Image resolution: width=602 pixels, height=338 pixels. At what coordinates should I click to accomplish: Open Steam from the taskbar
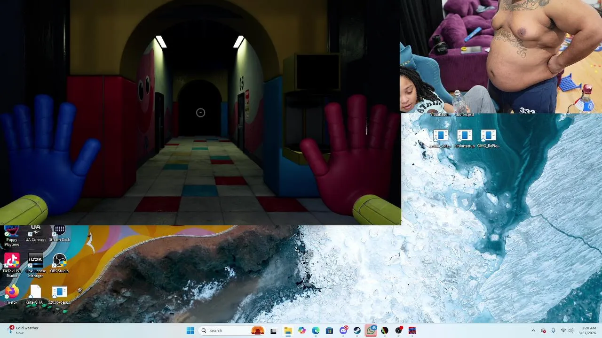357,330
